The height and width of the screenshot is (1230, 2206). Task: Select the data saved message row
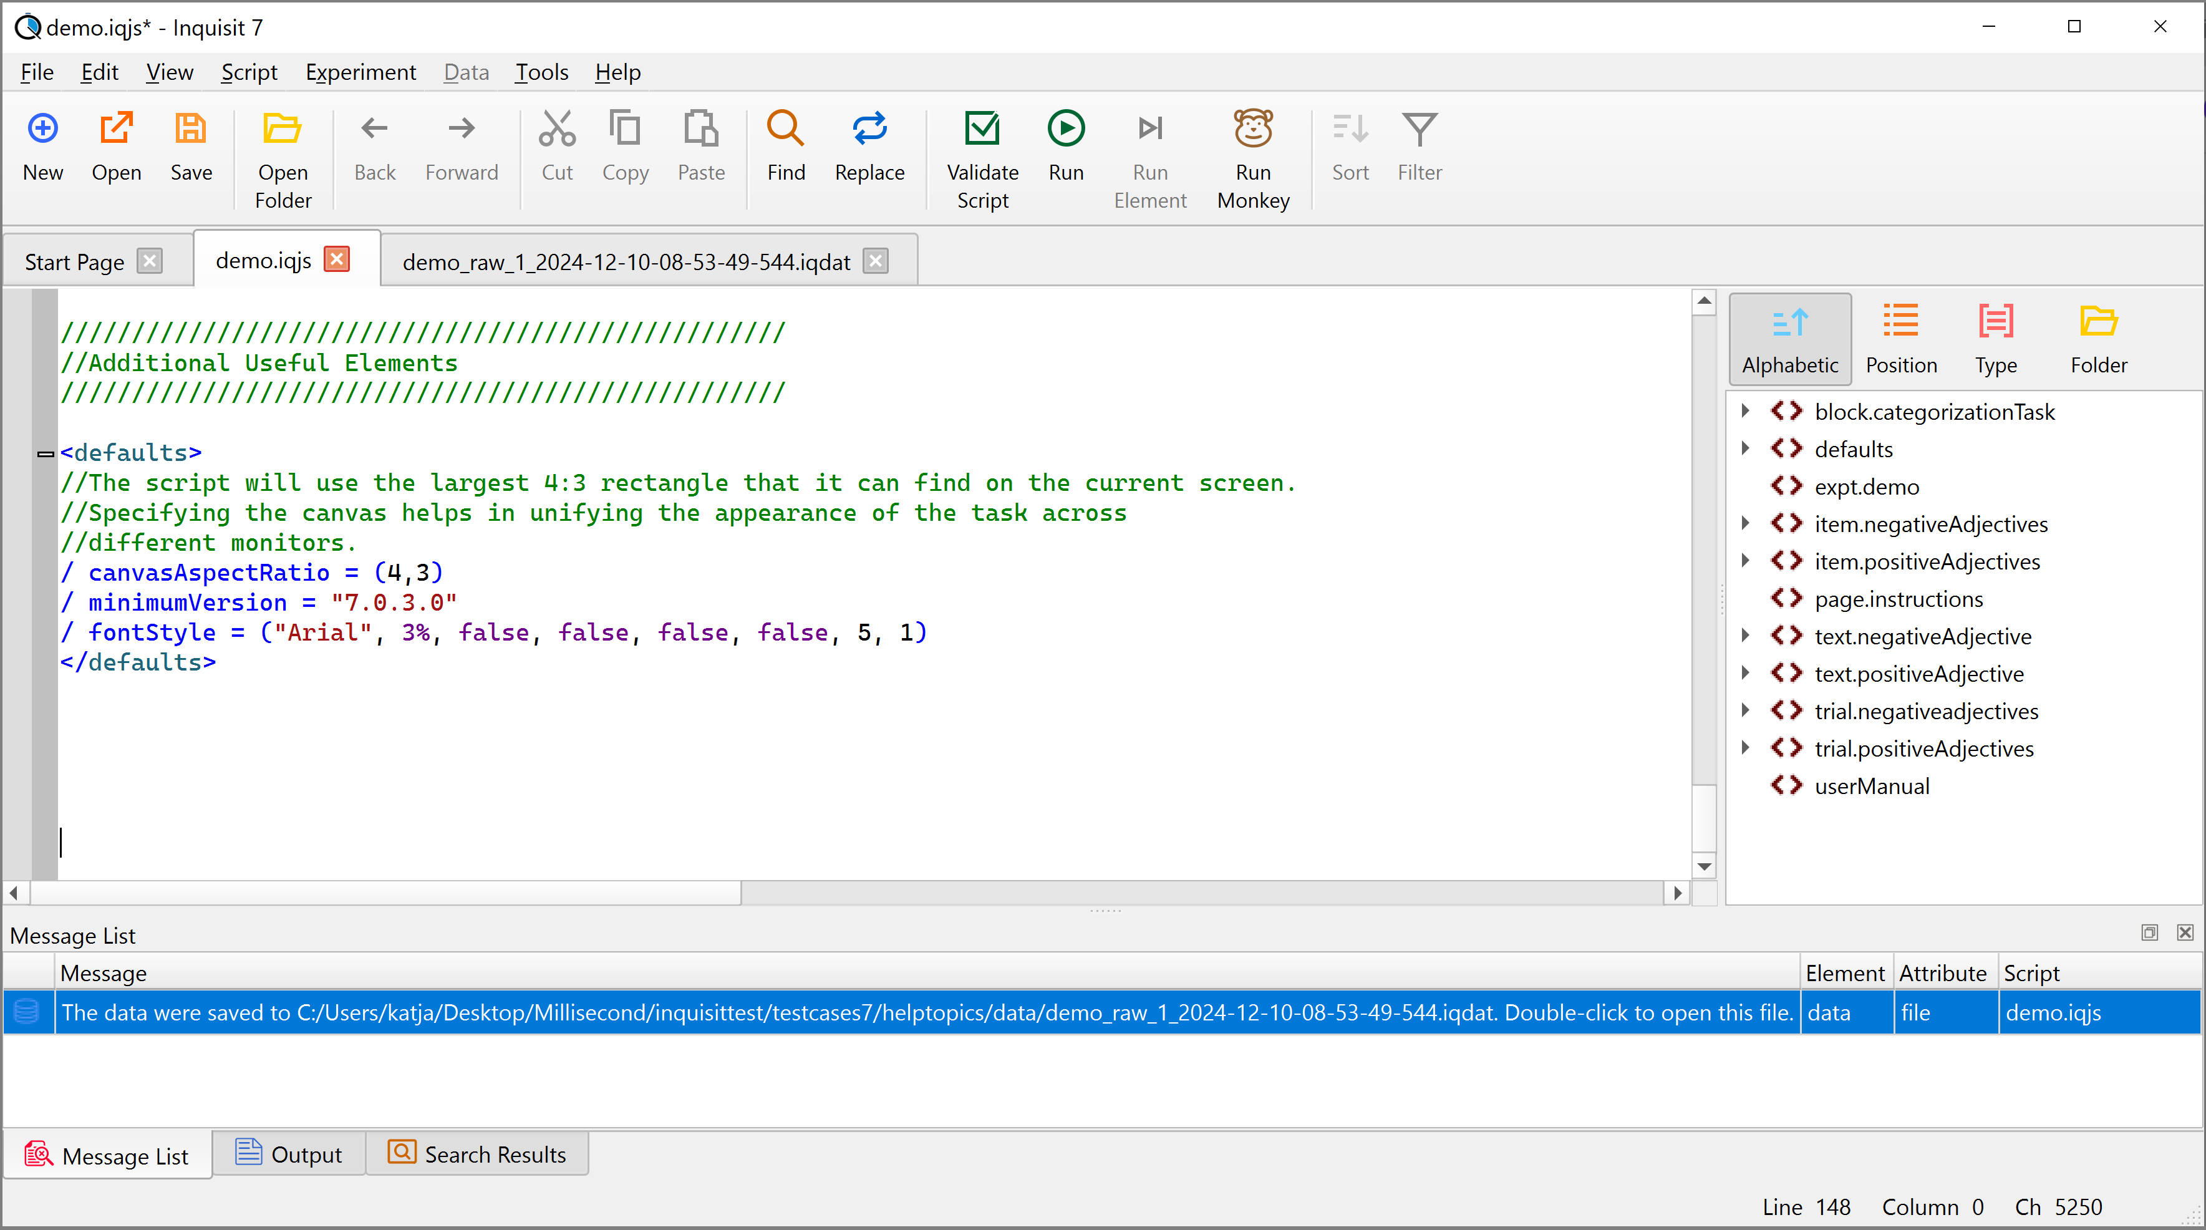1102,1012
